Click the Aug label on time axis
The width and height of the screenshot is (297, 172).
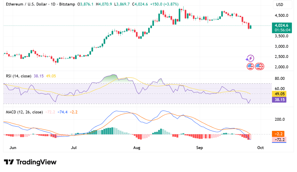coord(137,148)
